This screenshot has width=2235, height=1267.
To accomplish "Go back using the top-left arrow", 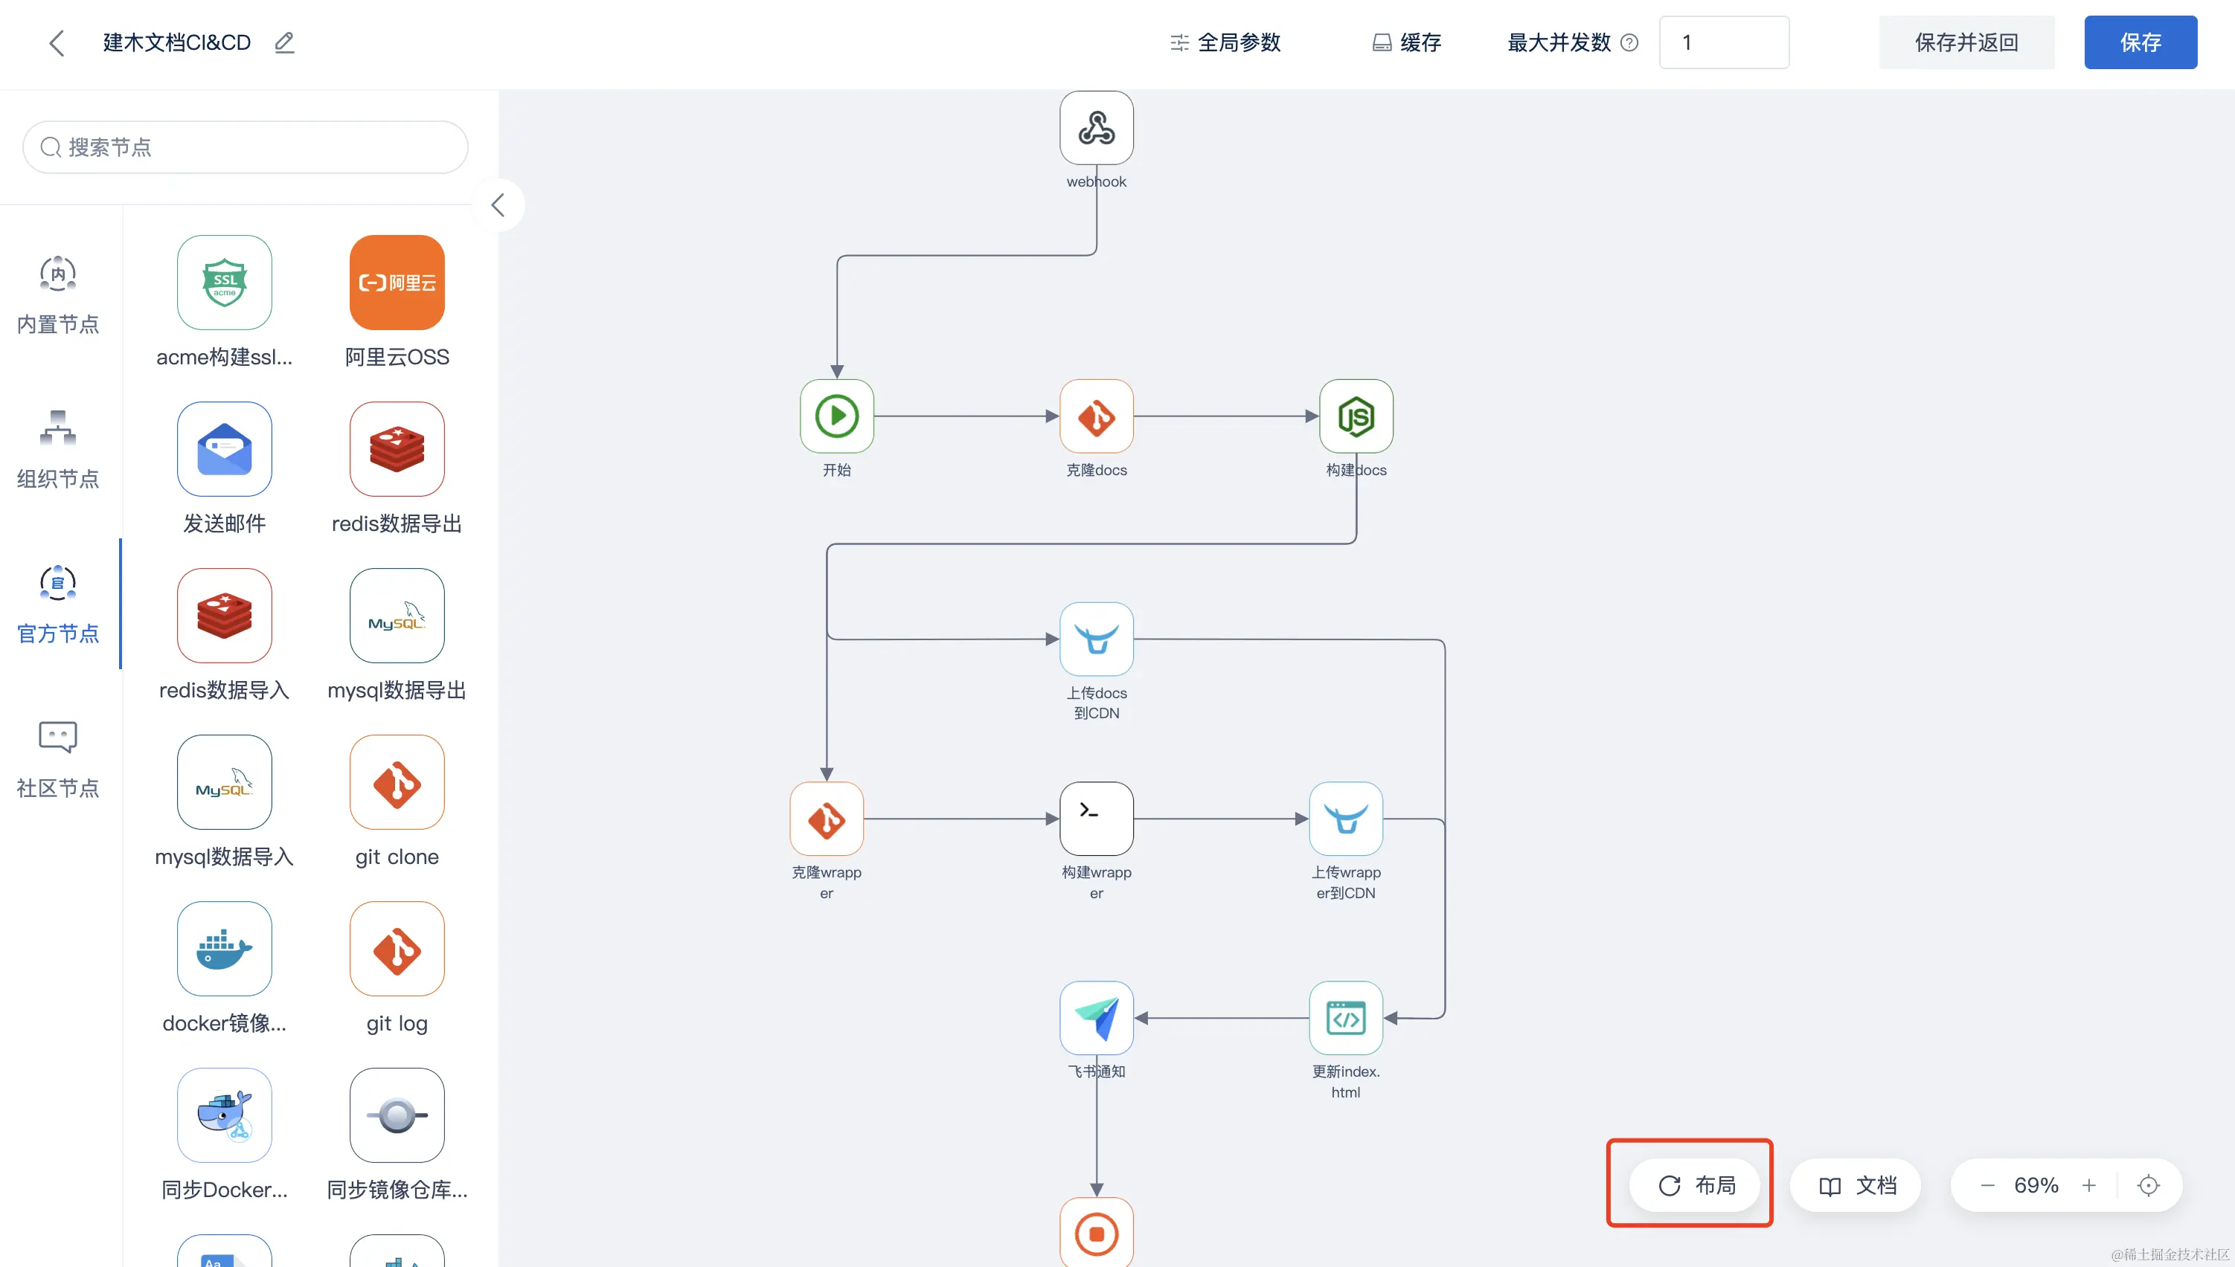I will (57, 42).
